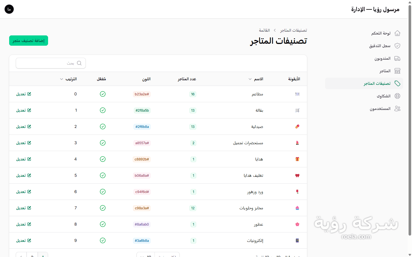This screenshot has height=257, width=412.
Task: Click تعديل in the مطاعم row
Action: tap(24, 94)
